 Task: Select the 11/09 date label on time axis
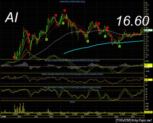click(123, 114)
